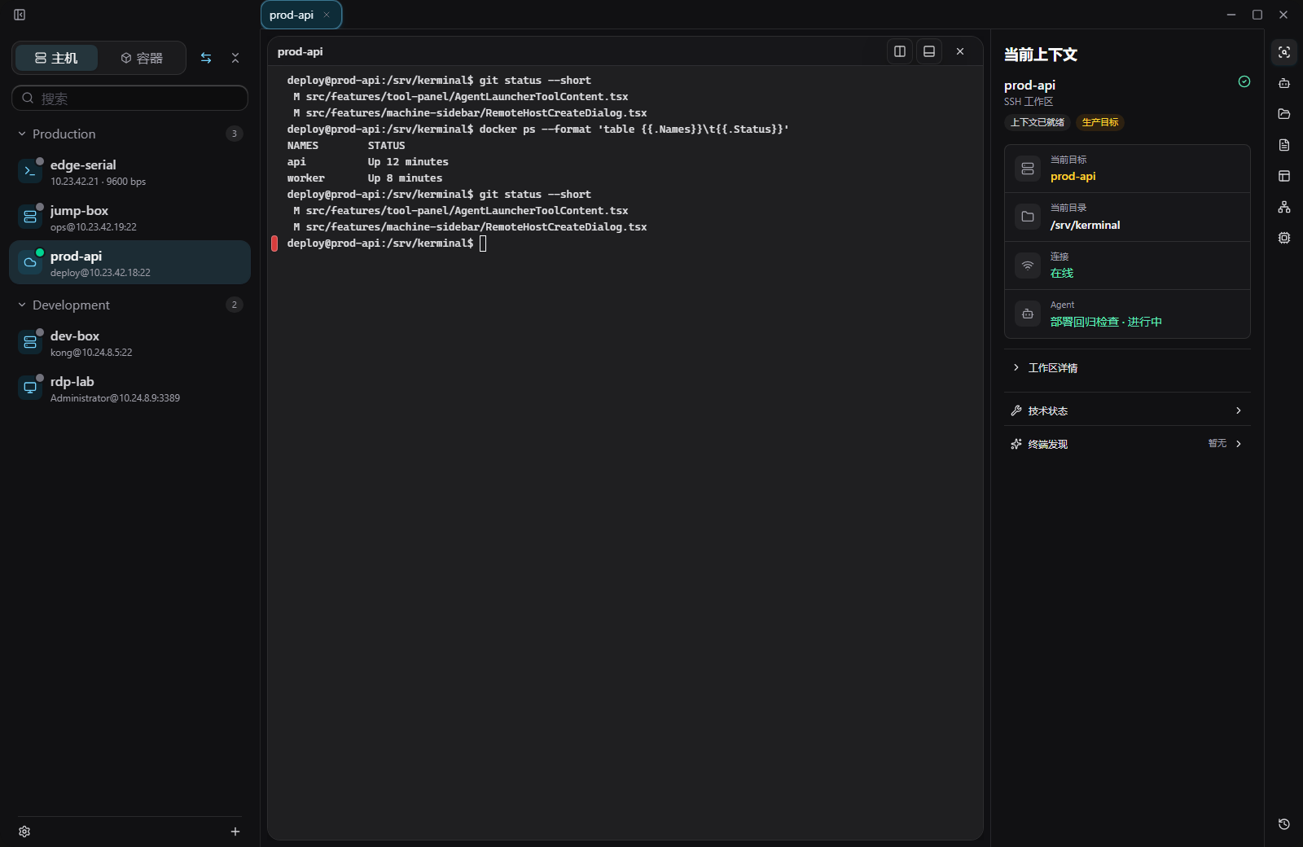Select the dev-box host
This screenshot has height=847, width=1303.
click(x=129, y=343)
